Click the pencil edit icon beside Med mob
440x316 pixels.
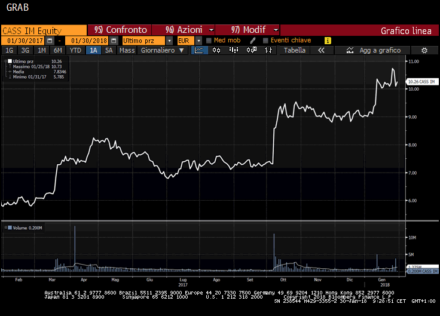click(252, 40)
